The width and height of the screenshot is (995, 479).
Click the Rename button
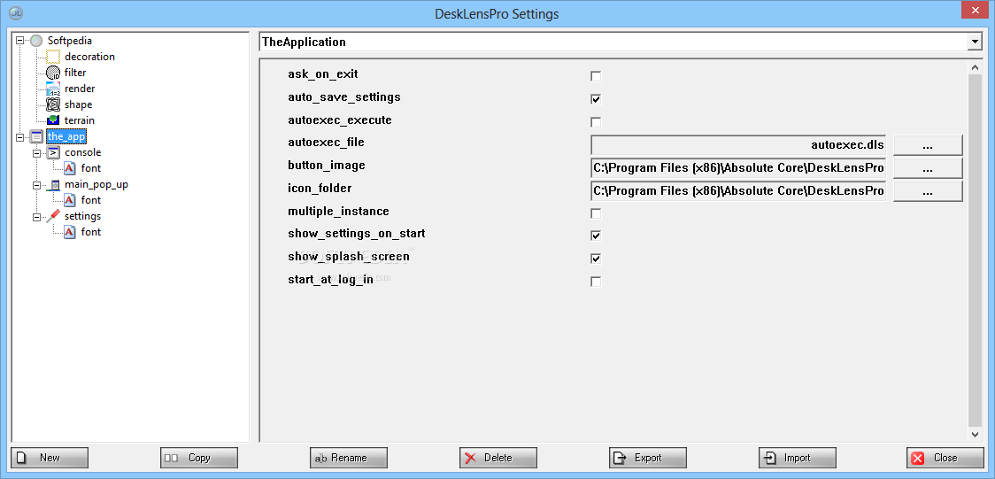[349, 458]
